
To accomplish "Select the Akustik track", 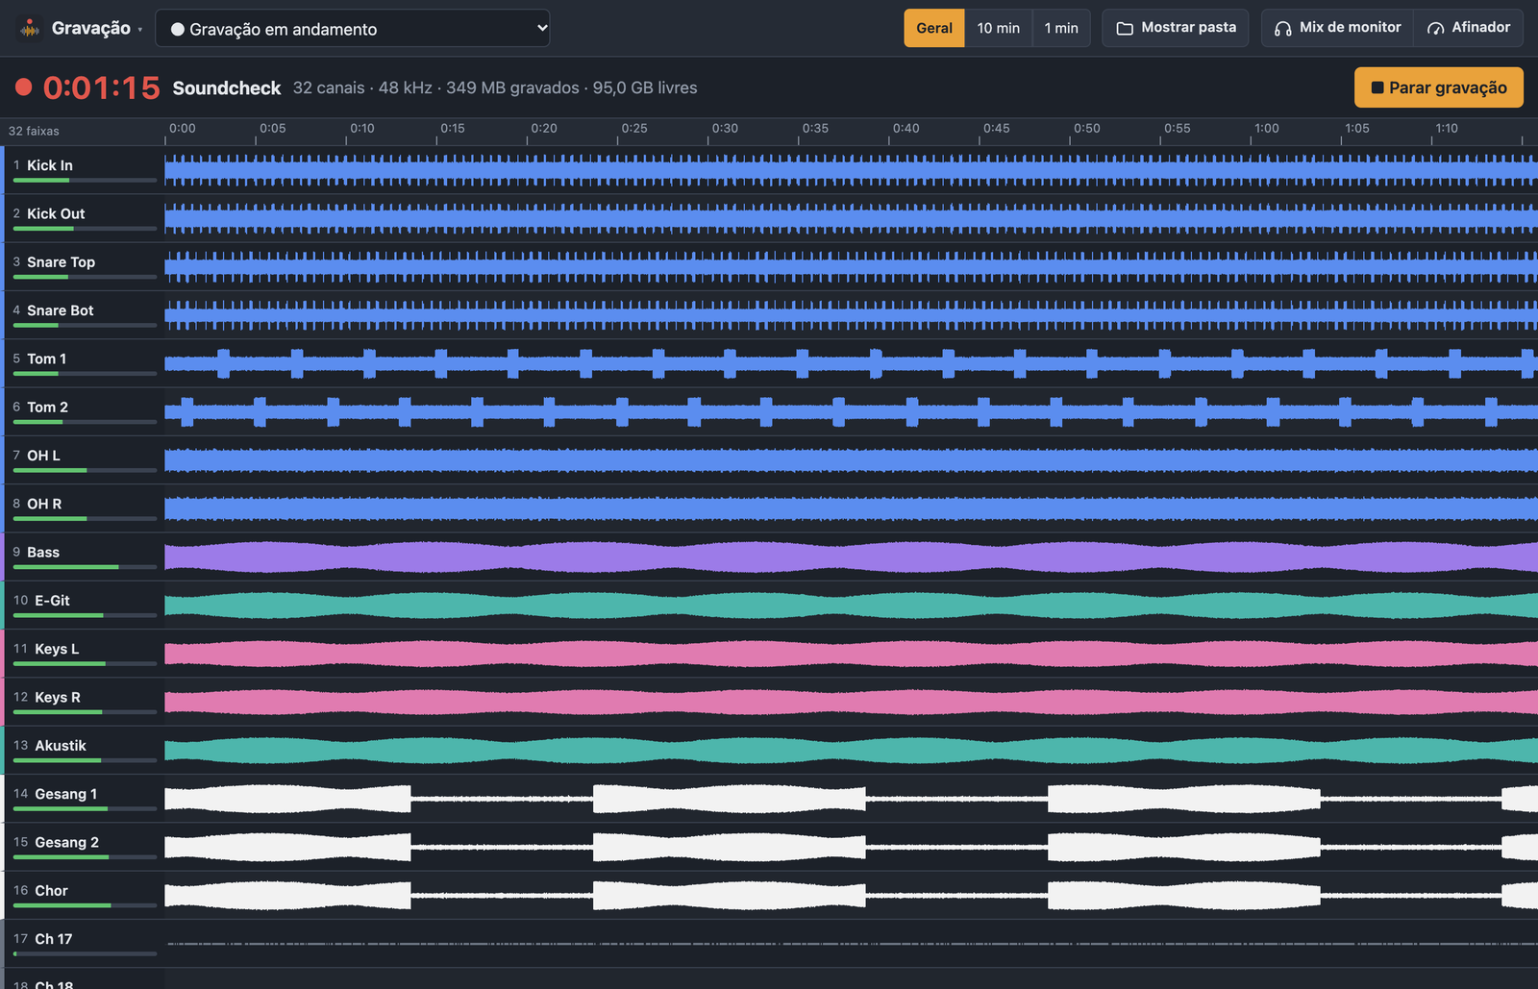I will [83, 751].
